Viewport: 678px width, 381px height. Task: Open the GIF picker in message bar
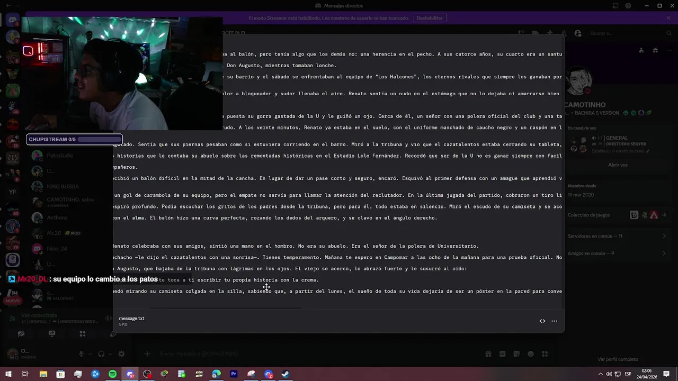pyautogui.click(x=502, y=353)
